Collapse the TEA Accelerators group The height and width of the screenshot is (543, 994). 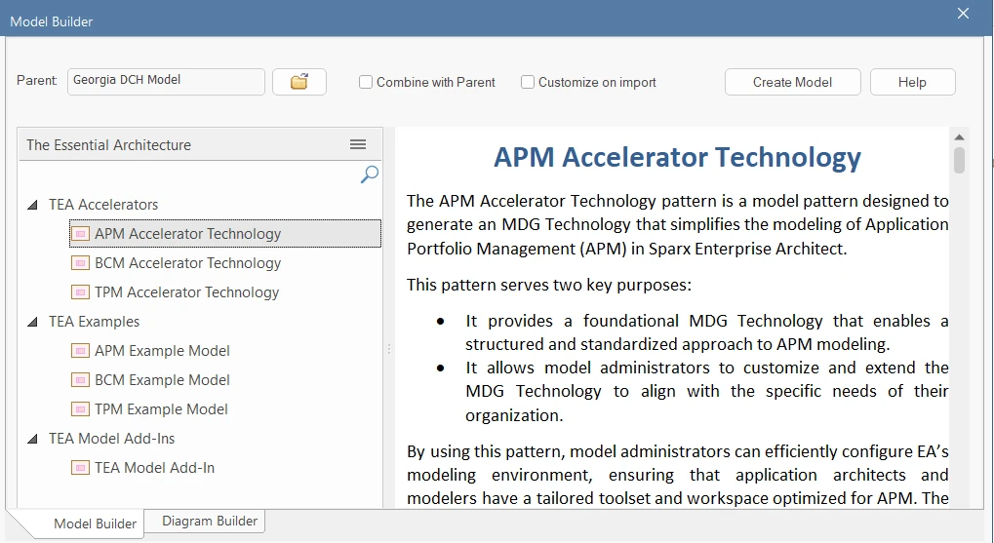33,206
